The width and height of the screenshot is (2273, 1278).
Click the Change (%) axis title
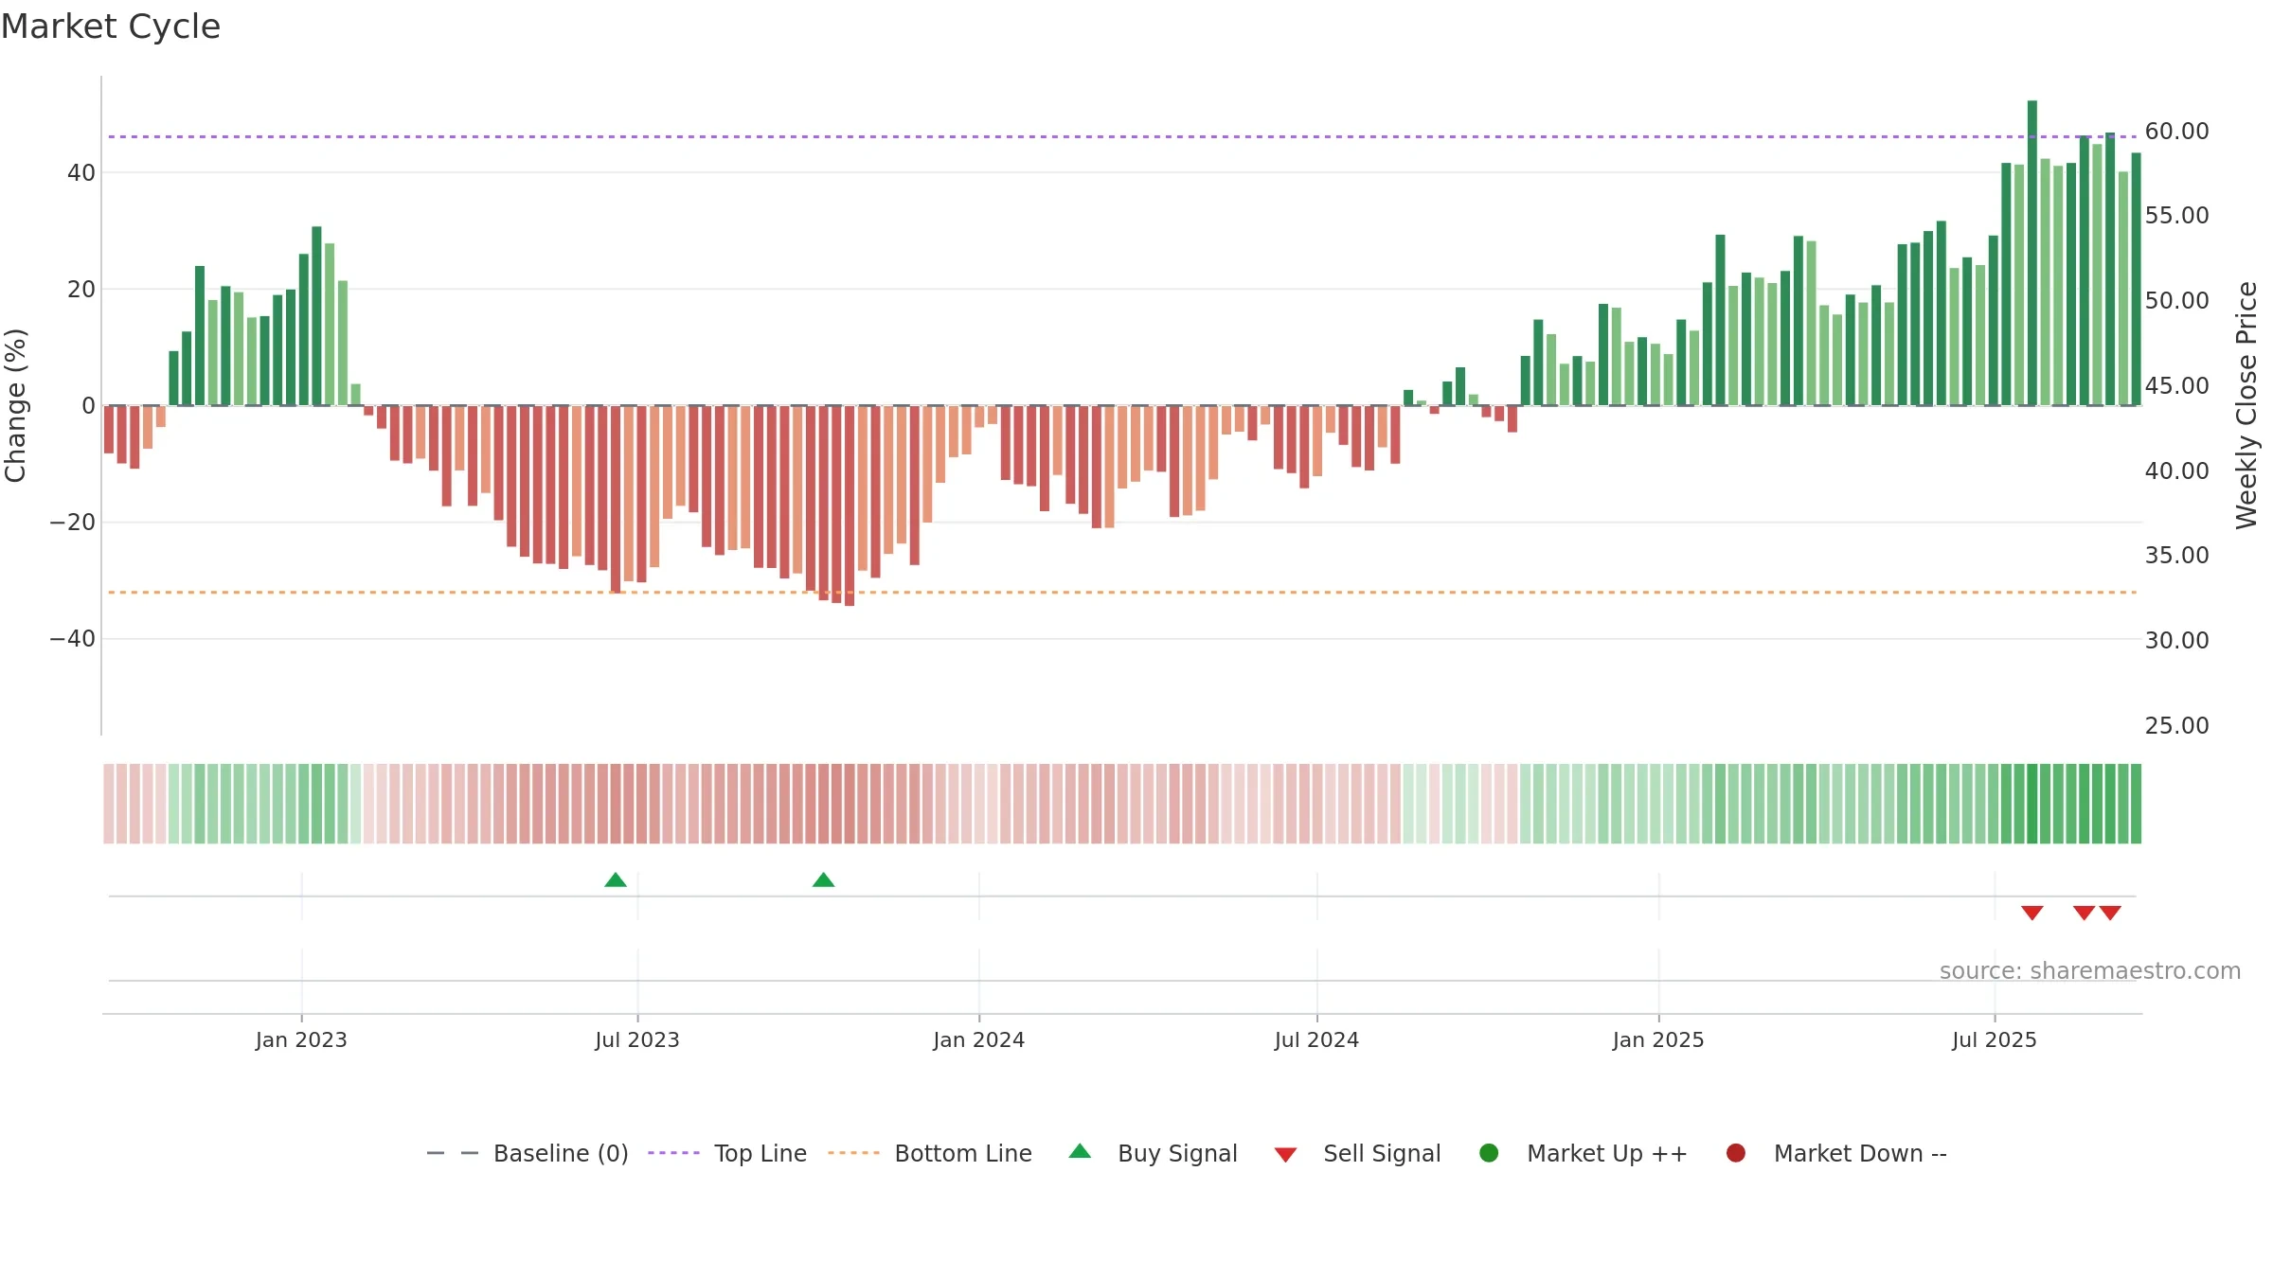click(x=15, y=405)
